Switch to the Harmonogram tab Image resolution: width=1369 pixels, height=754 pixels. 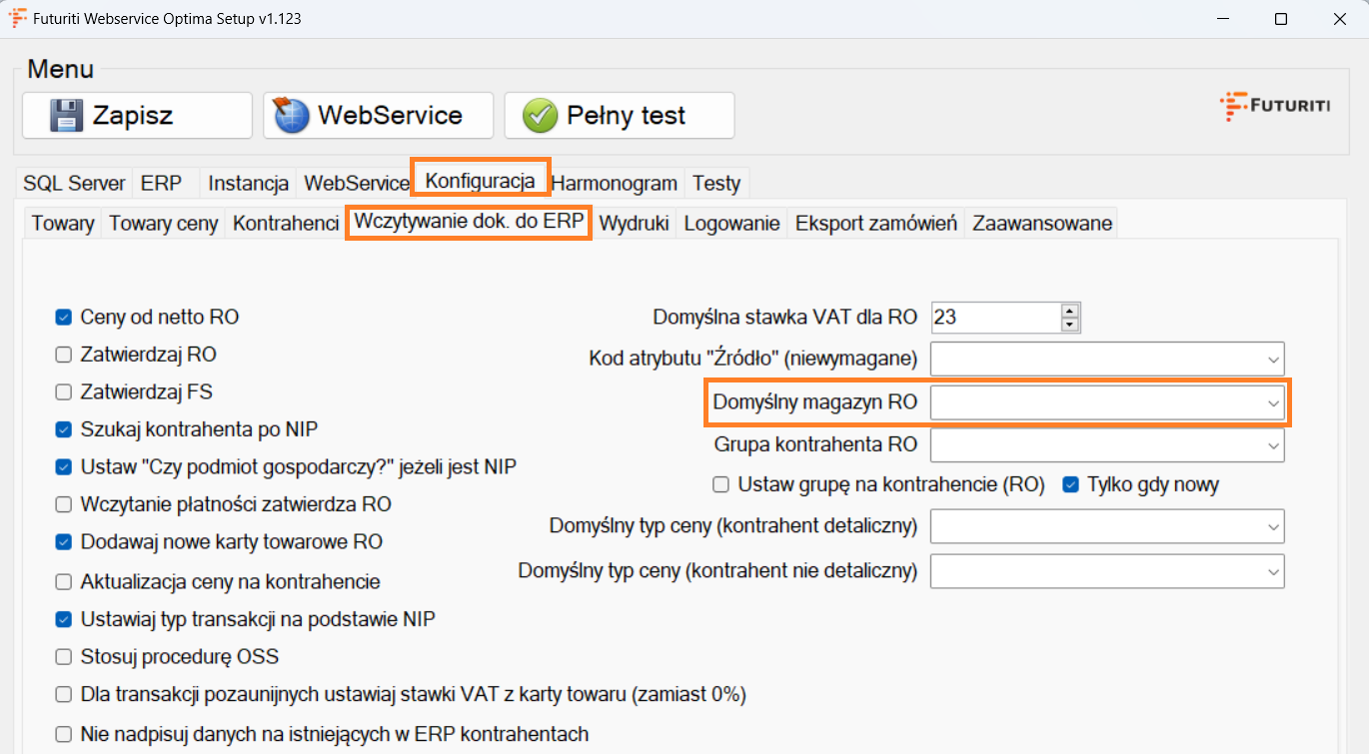614,183
